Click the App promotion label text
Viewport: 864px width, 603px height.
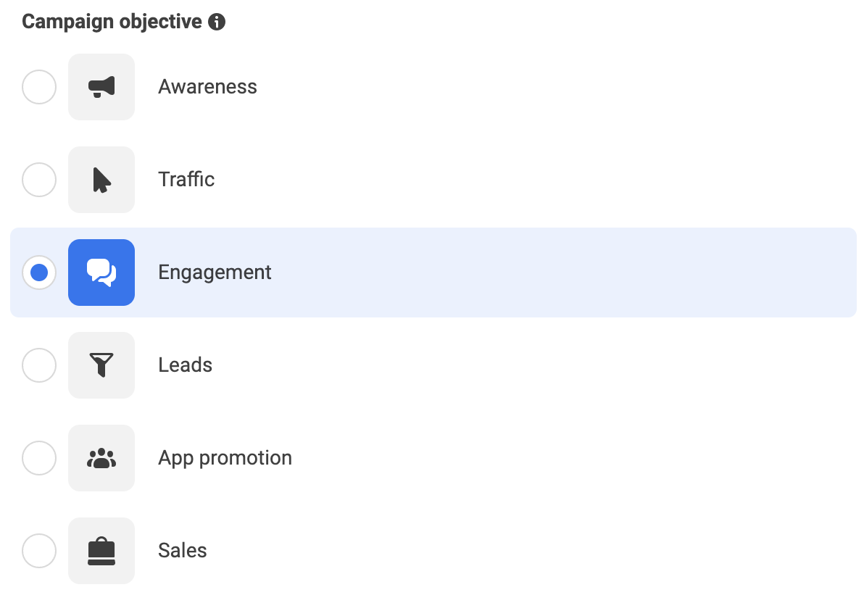(x=225, y=458)
